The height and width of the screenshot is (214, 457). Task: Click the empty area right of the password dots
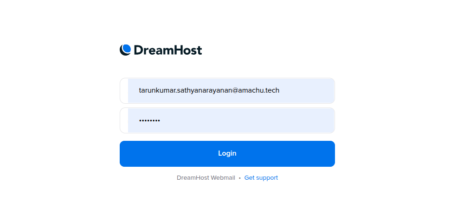click(x=247, y=120)
